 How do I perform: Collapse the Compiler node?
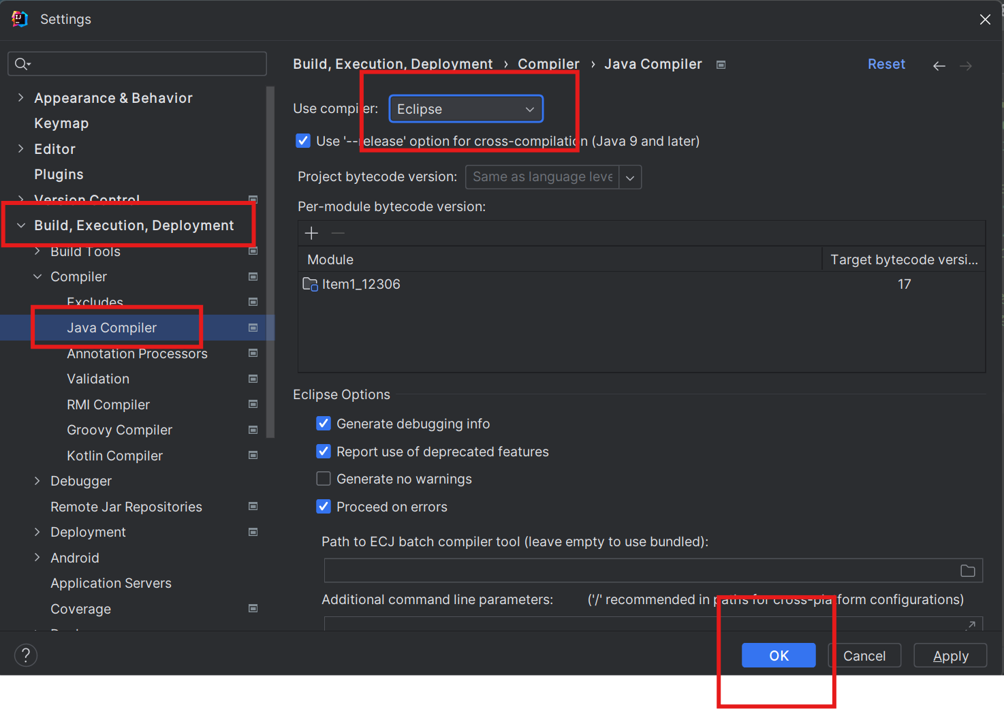tap(37, 277)
